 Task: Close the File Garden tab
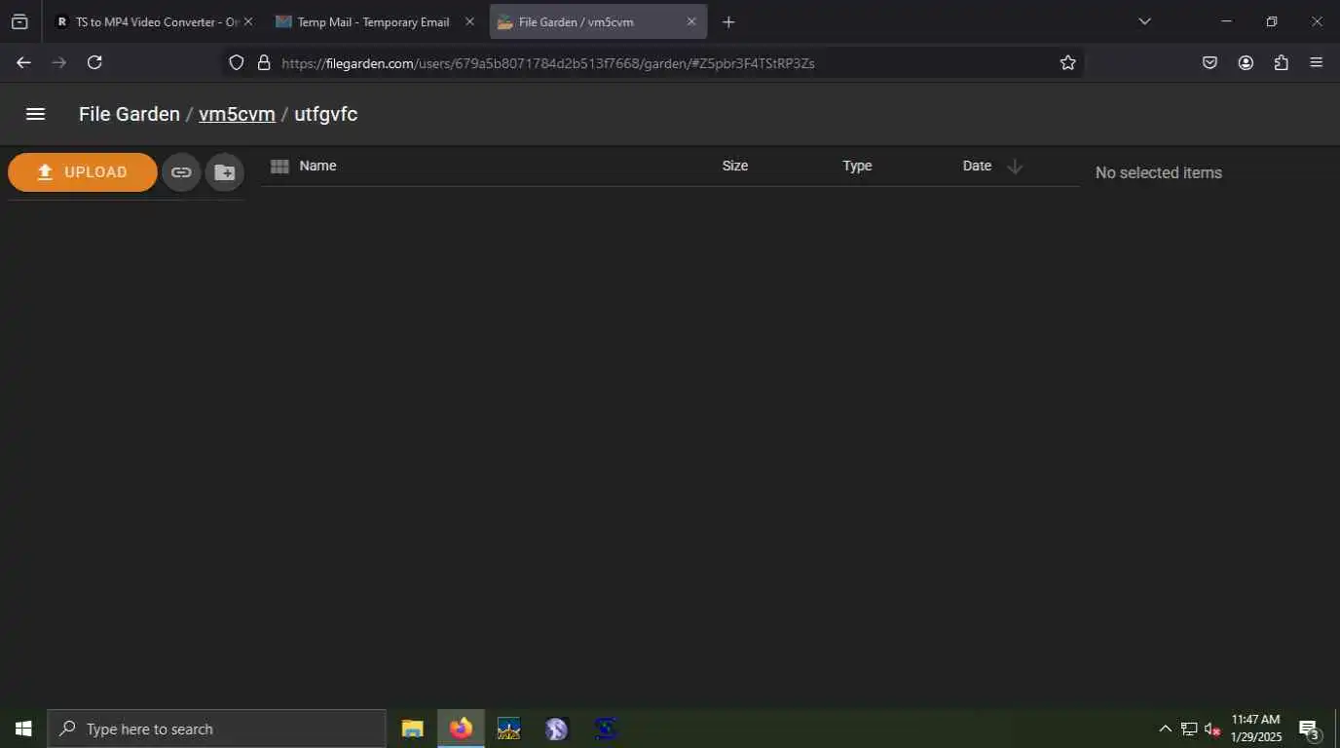(691, 21)
